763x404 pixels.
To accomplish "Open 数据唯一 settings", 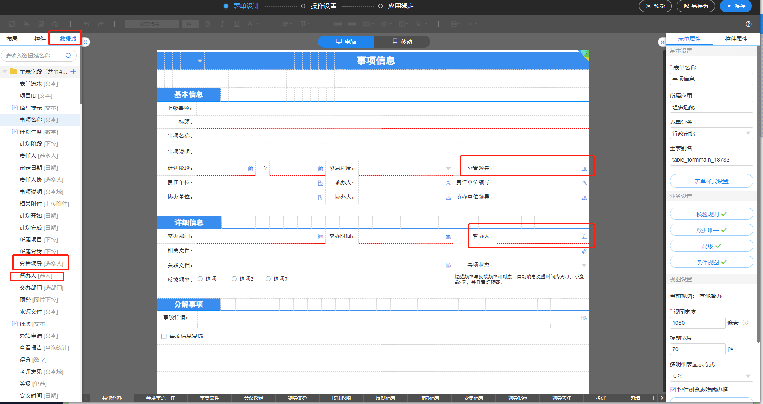I will tap(711, 230).
